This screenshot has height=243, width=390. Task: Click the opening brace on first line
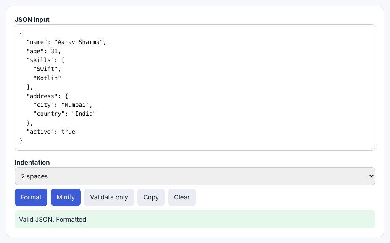tap(21, 33)
